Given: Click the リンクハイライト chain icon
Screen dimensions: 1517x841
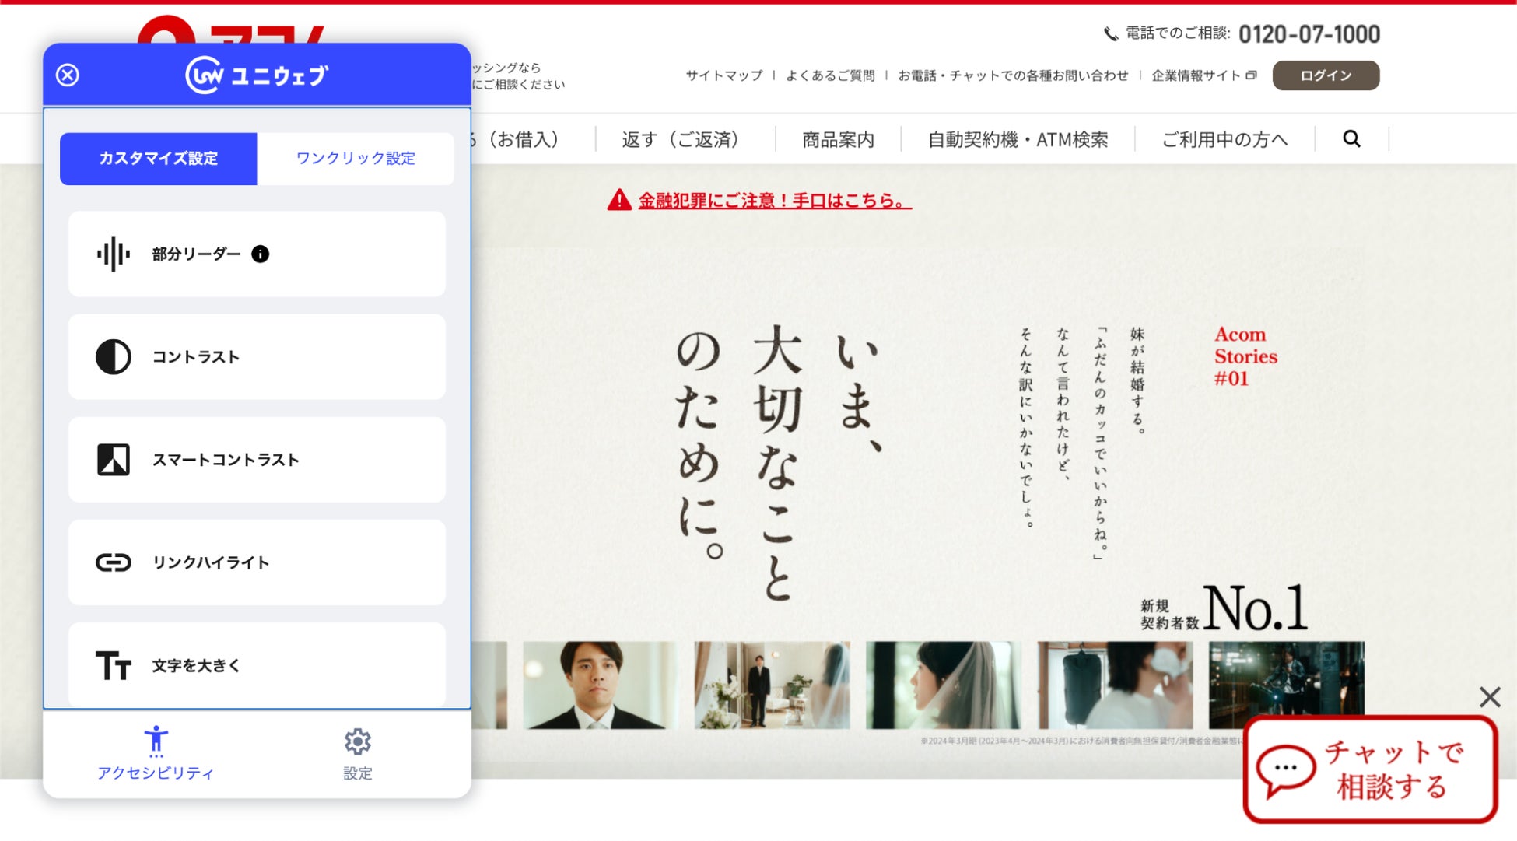Looking at the screenshot, I should point(114,562).
